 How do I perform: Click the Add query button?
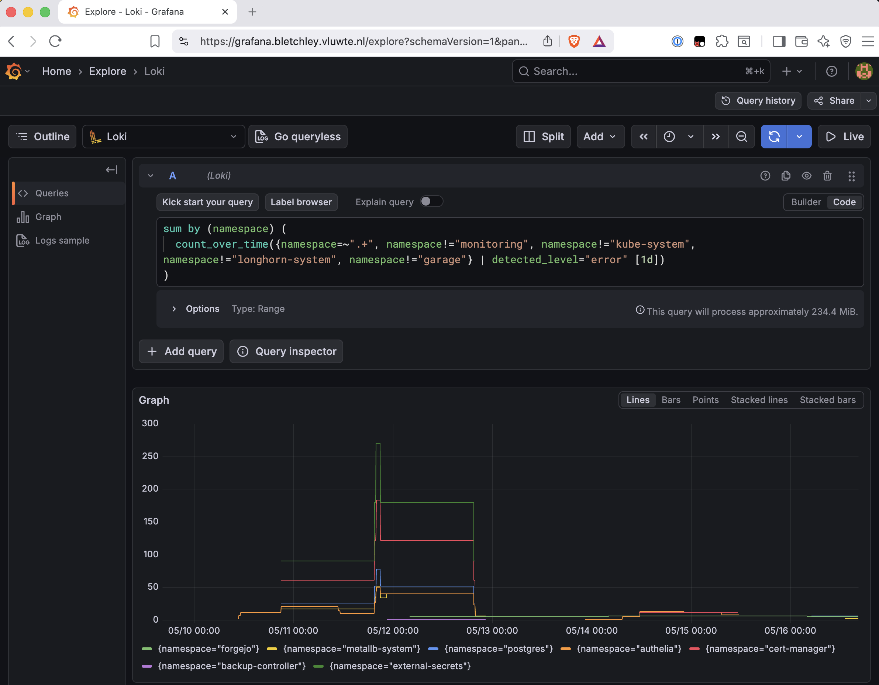[181, 351]
